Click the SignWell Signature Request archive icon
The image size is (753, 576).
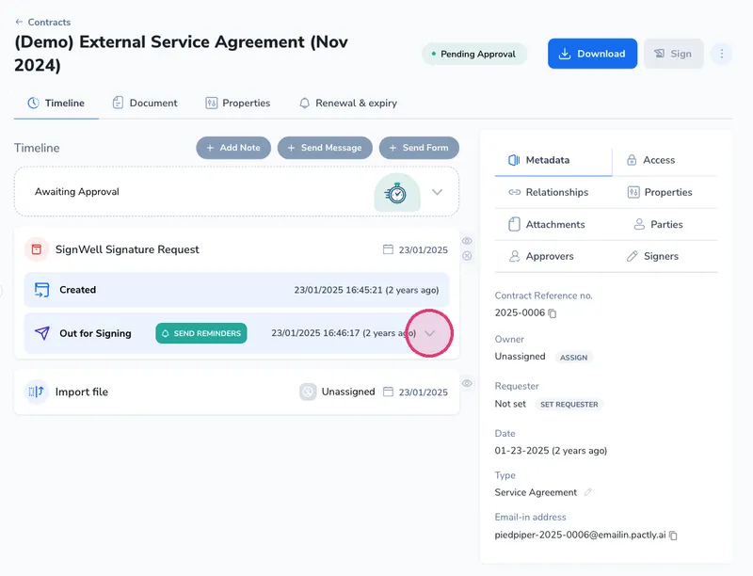37,249
